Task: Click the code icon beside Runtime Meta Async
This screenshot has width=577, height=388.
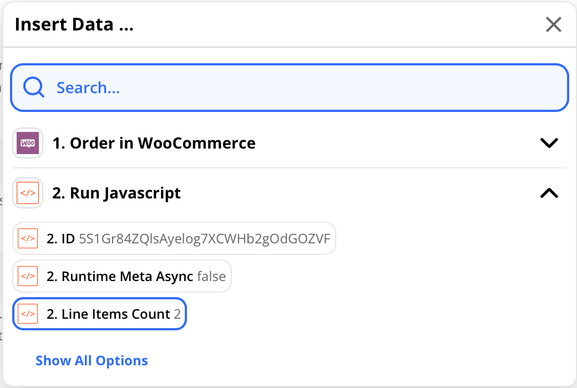Action: 28,276
